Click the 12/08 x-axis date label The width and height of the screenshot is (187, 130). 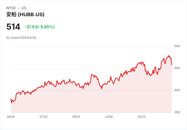point(109,117)
